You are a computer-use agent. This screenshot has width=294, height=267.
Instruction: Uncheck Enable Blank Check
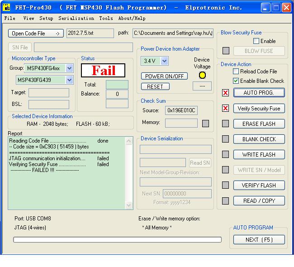click(236, 81)
